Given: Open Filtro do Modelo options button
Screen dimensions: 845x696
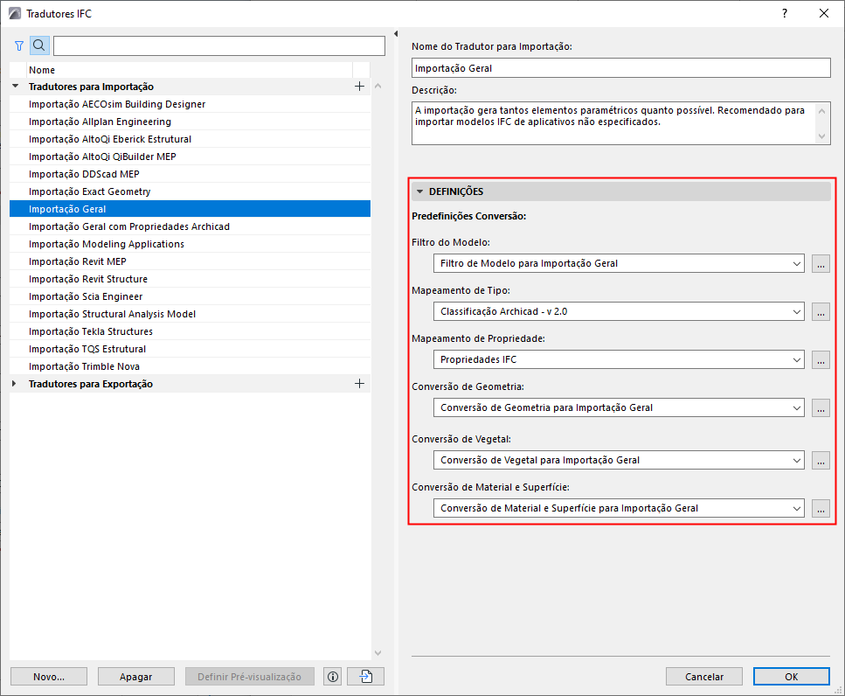Looking at the screenshot, I should click(821, 263).
